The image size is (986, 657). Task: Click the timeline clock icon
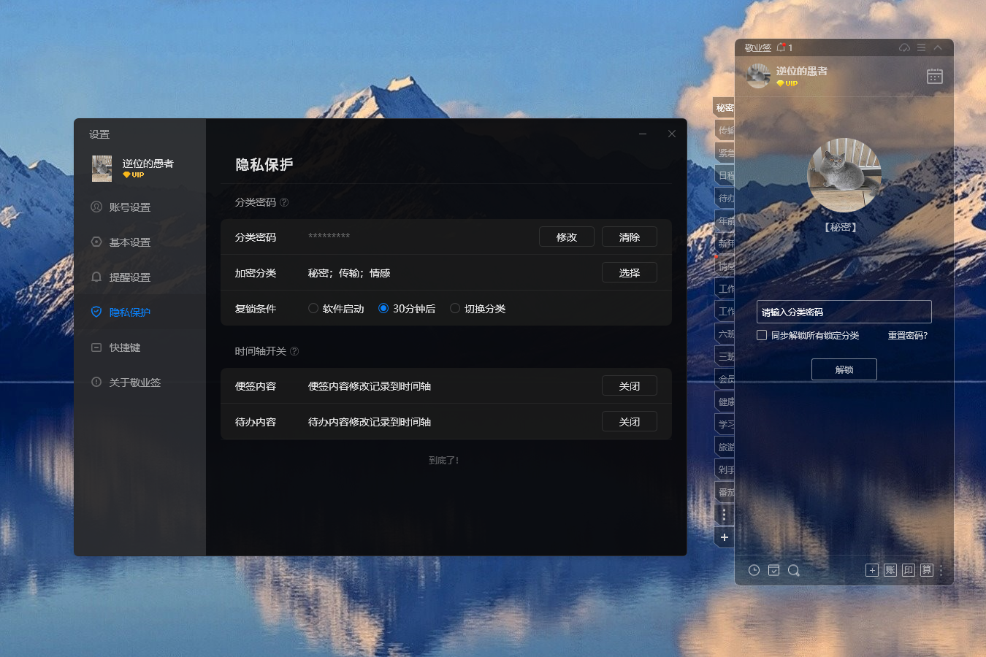(x=754, y=570)
